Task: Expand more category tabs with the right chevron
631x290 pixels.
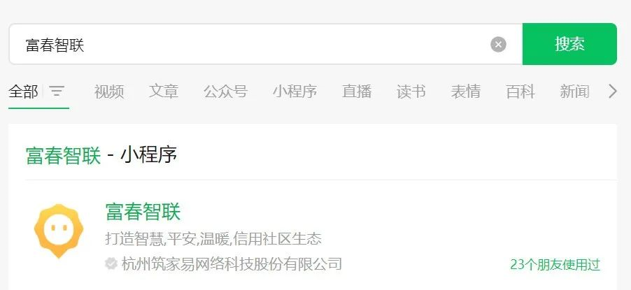Action: pos(612,92)
